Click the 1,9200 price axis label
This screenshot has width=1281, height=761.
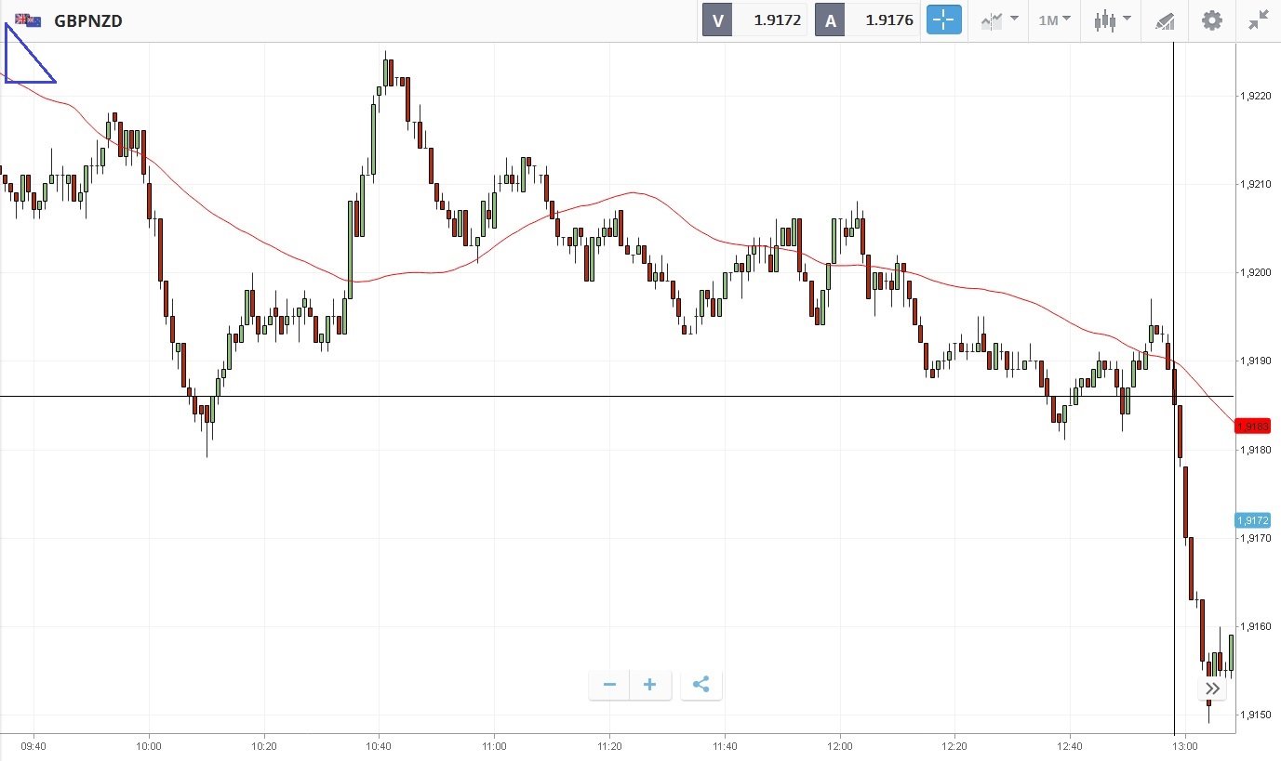click(1254, 272)
